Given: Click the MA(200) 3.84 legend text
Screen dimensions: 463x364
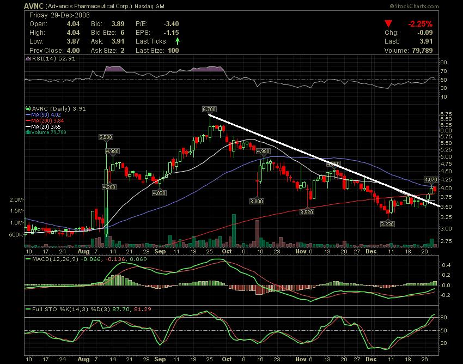Looking at the screenshot, I should [47, 120].
